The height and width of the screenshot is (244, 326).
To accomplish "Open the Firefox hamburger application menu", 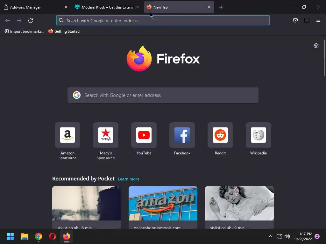I will tap(318, 20).
